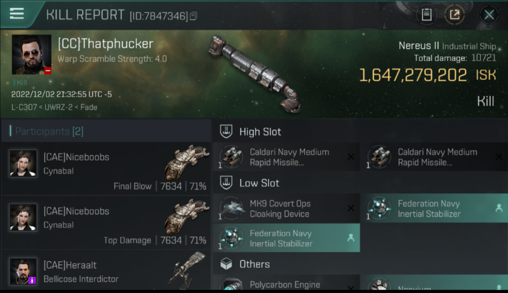Screen dimensions: 508x293
Task: Collapse the High Slot section
Action: pos(260,132)
